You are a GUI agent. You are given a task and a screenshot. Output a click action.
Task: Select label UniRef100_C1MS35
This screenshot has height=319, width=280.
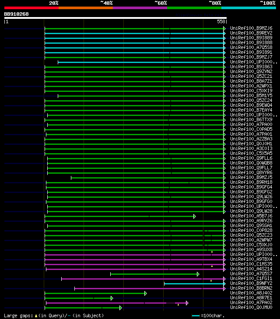[251, 264]
